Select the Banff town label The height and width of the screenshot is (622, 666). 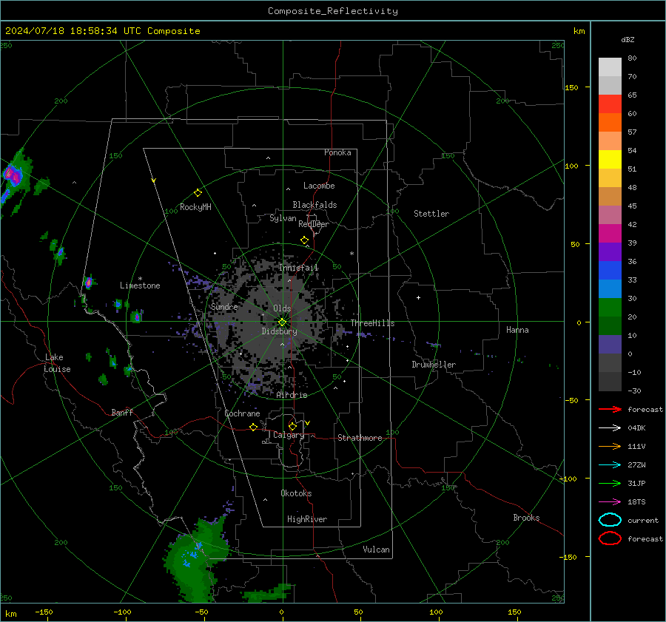click(122, 412)
